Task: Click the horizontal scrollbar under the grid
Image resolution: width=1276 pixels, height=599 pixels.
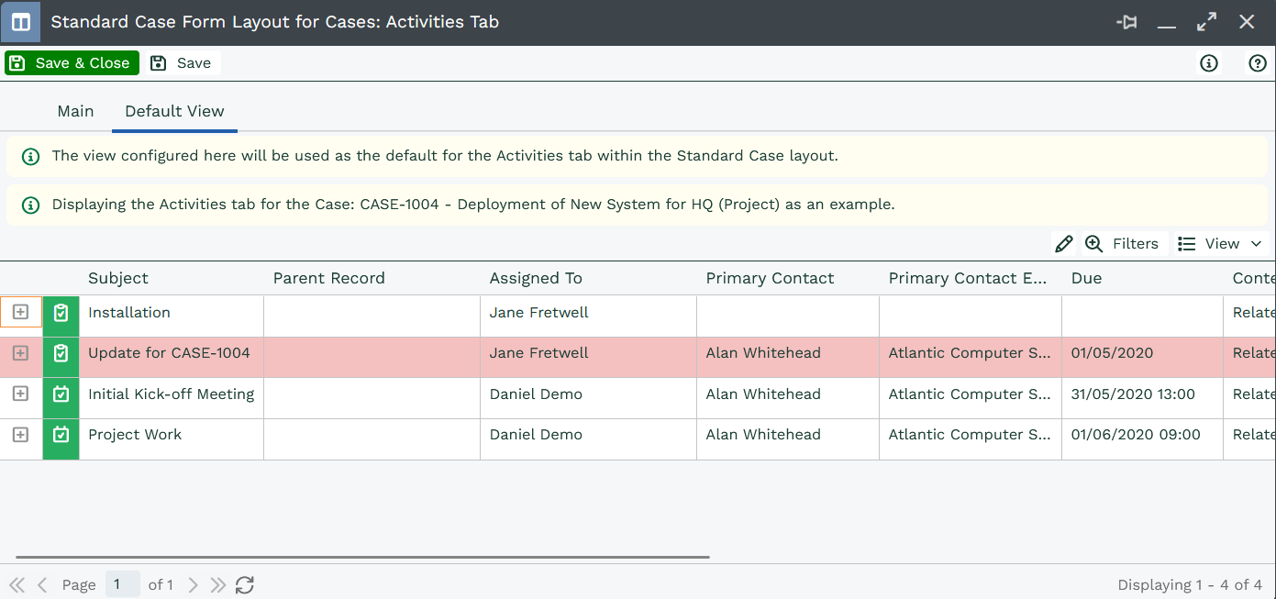Action: pos(362,557)
